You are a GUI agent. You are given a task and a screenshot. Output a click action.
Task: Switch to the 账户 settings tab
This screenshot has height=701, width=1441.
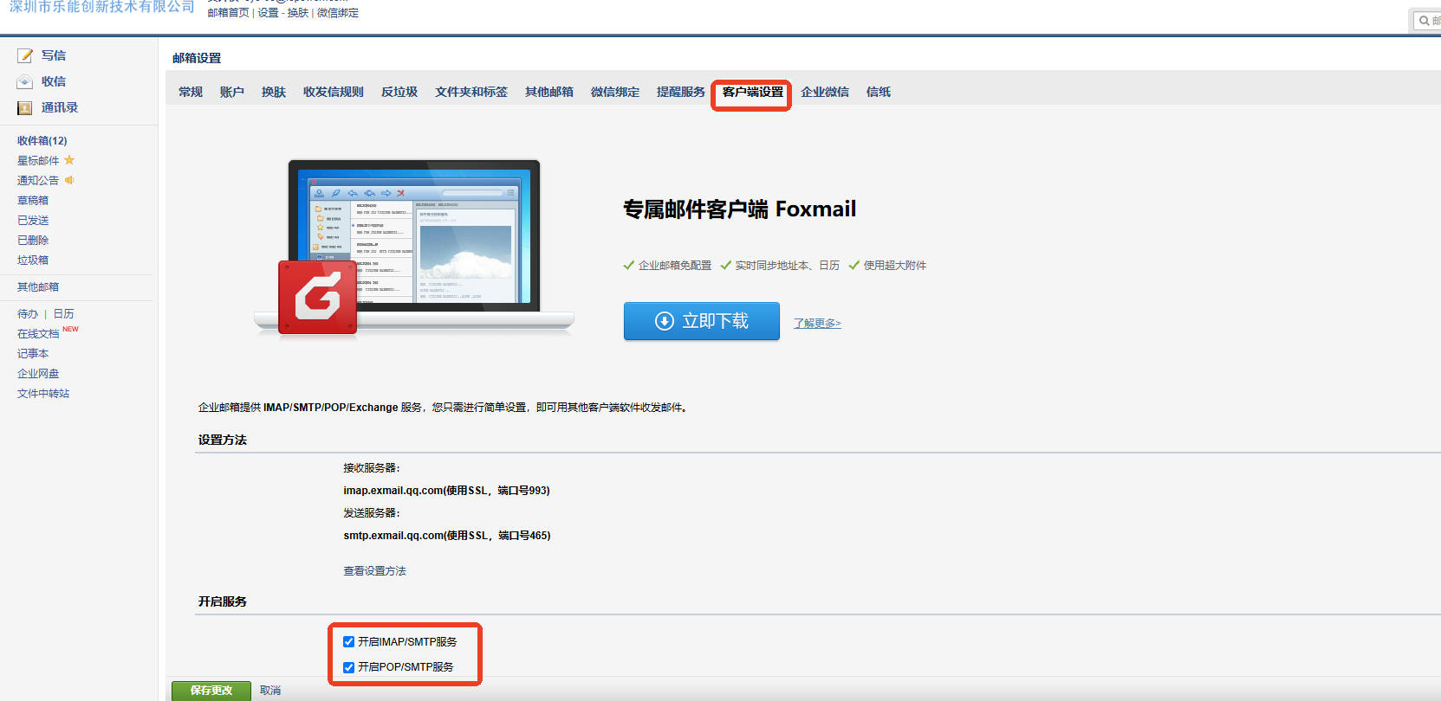(x=231, y=92)
